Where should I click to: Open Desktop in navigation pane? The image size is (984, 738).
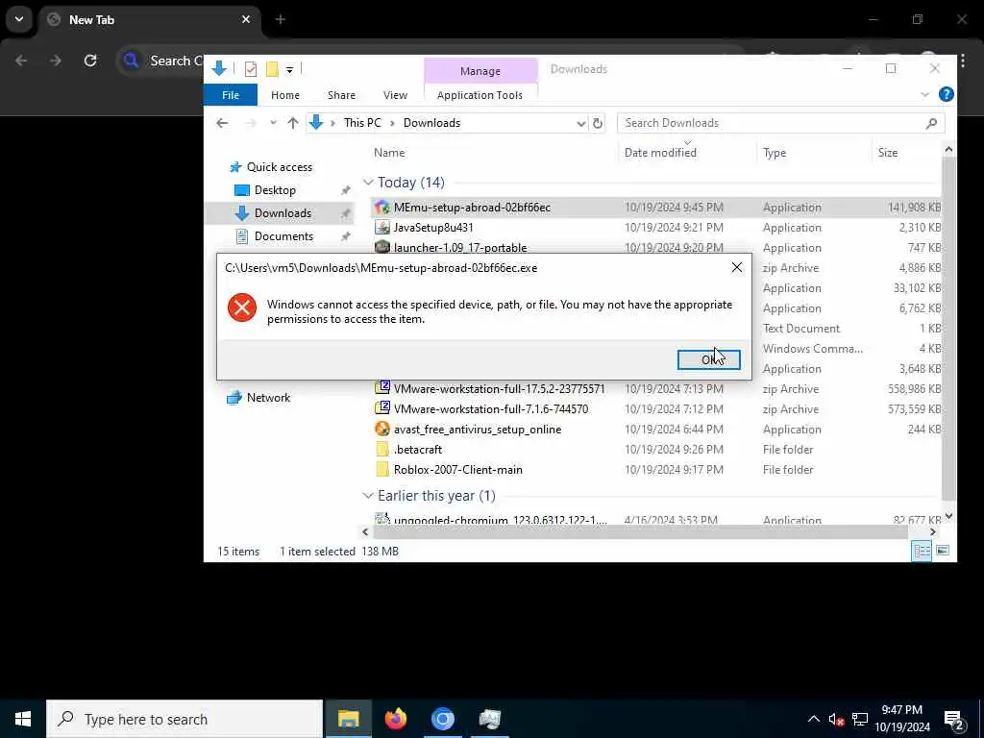click(275, 190)
